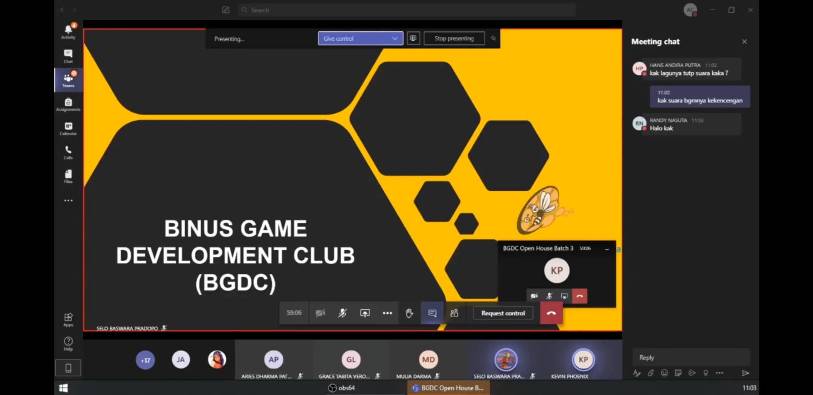Select Selo Baswara participant tile
This screenshot has width=813, height=395.
[x=506, y=360]
